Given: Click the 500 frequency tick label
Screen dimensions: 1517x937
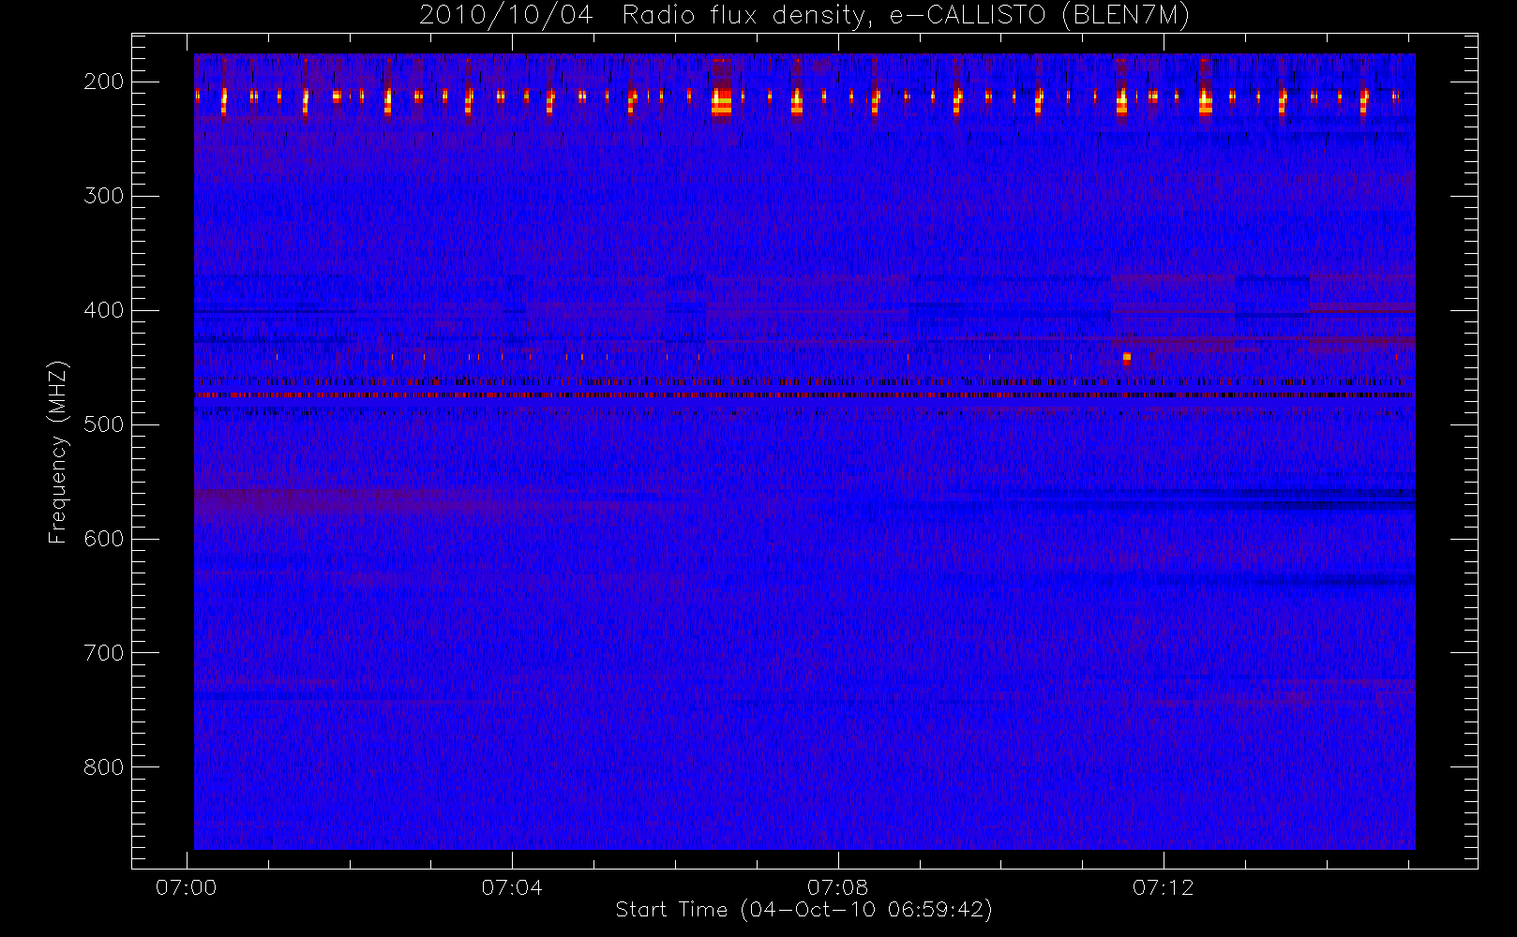Looking at the screenshot, I should click(104, 424).
